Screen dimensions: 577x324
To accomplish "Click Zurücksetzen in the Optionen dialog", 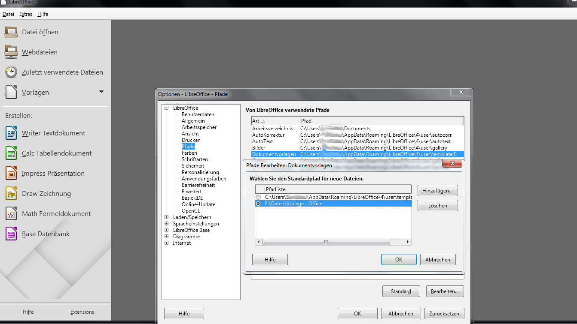I will tap(444, 314).
